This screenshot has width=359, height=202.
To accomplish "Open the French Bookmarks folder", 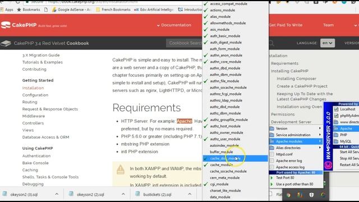I will (113, 10).
